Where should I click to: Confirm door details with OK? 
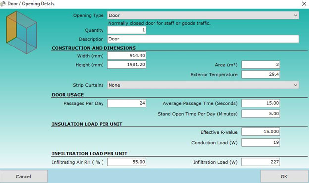[x=284, y=176]
